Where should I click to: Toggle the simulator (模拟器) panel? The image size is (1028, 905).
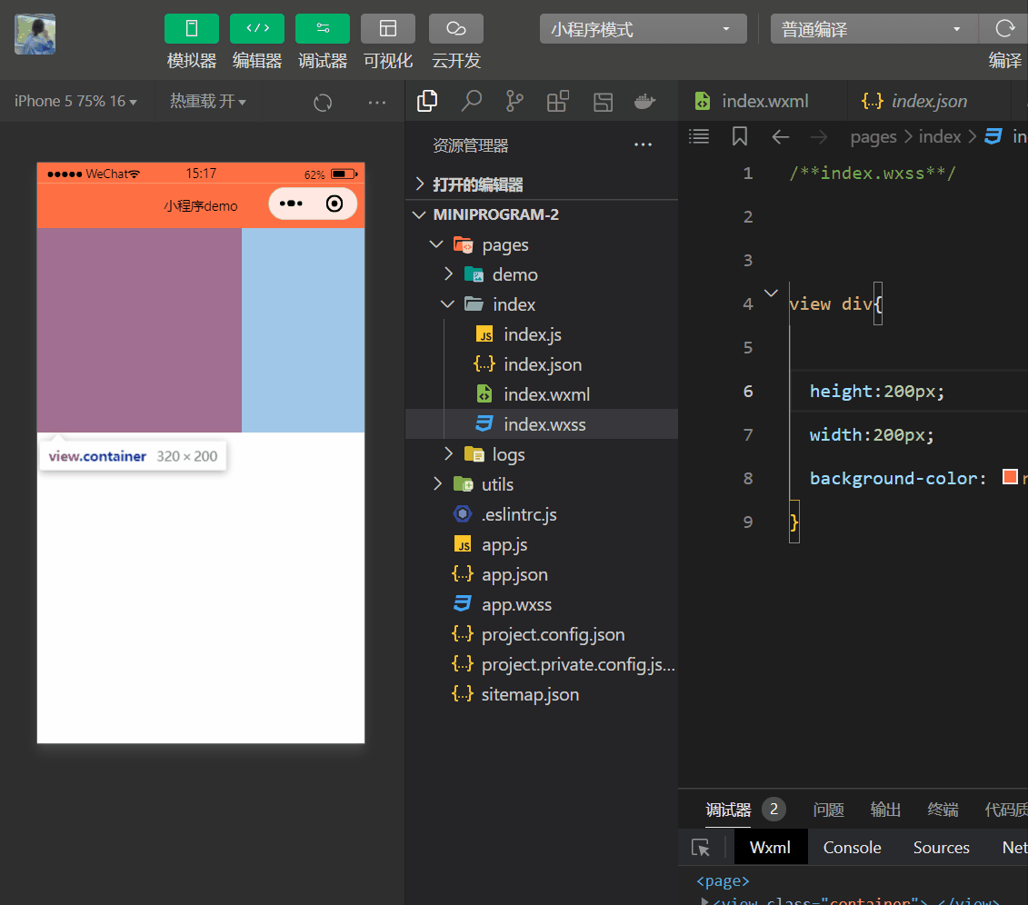(x=192, y=29)
